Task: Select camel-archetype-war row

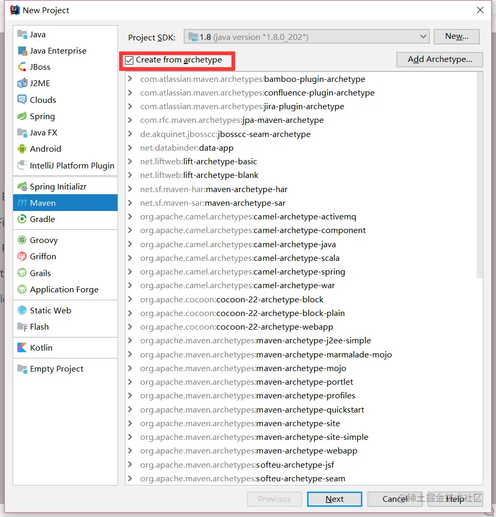Action: pyautogui.click(x=301, y=285)
